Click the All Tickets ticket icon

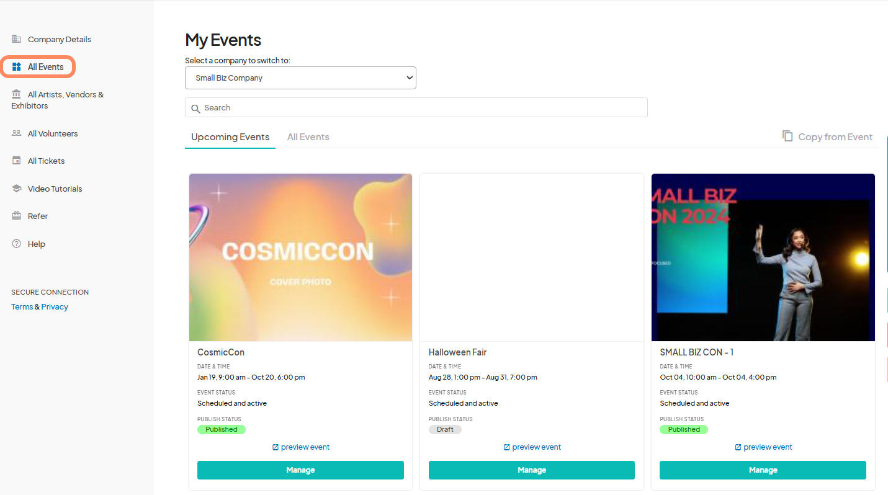coord(16,160)
